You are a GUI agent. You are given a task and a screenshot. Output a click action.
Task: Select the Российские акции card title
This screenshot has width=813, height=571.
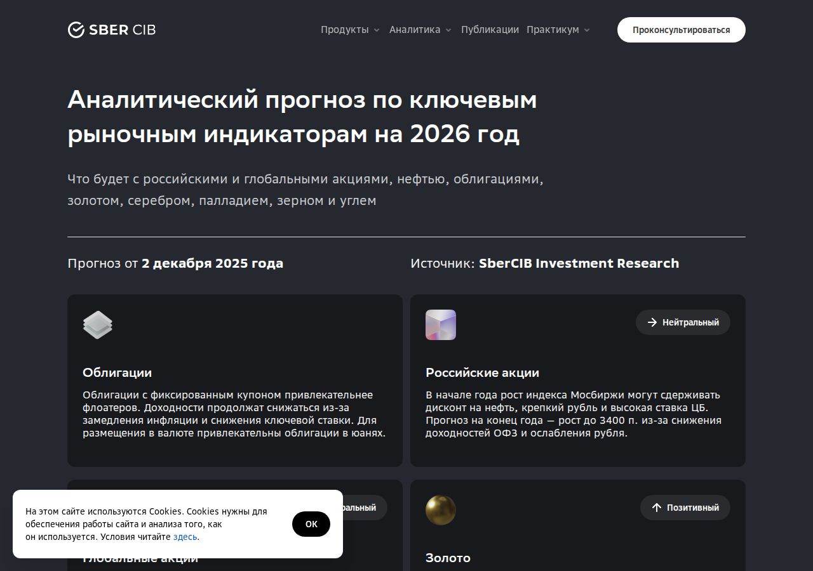[482, 372]
